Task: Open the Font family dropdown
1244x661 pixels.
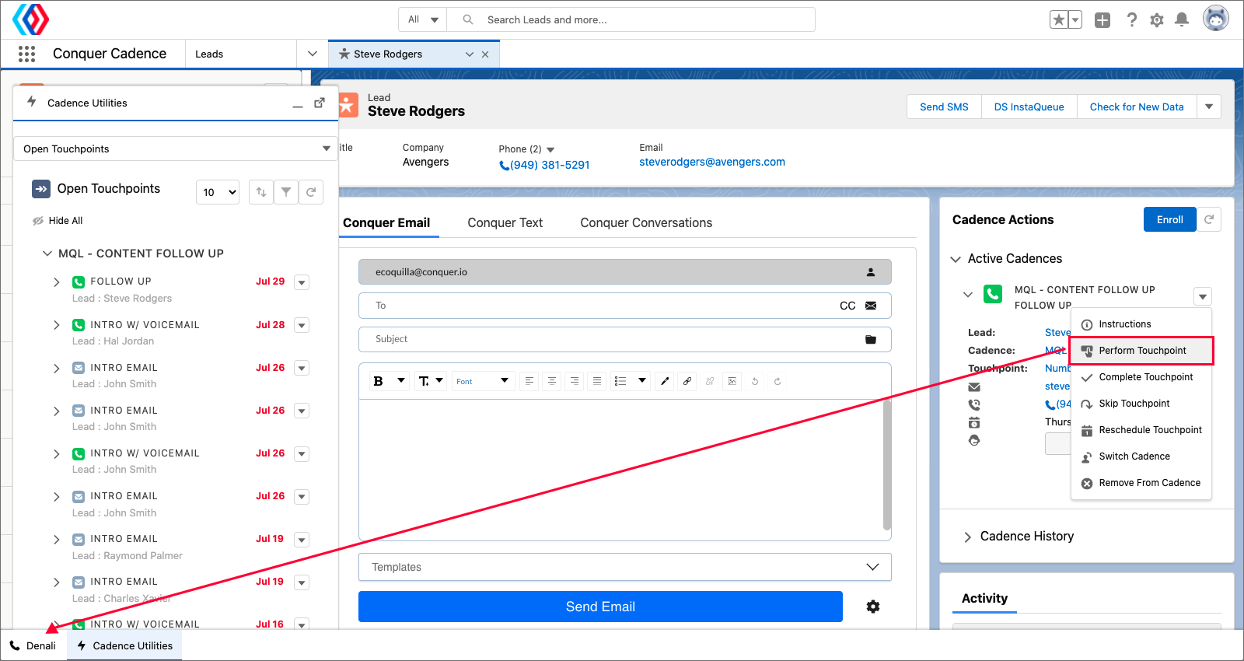Action: (483, 381)
